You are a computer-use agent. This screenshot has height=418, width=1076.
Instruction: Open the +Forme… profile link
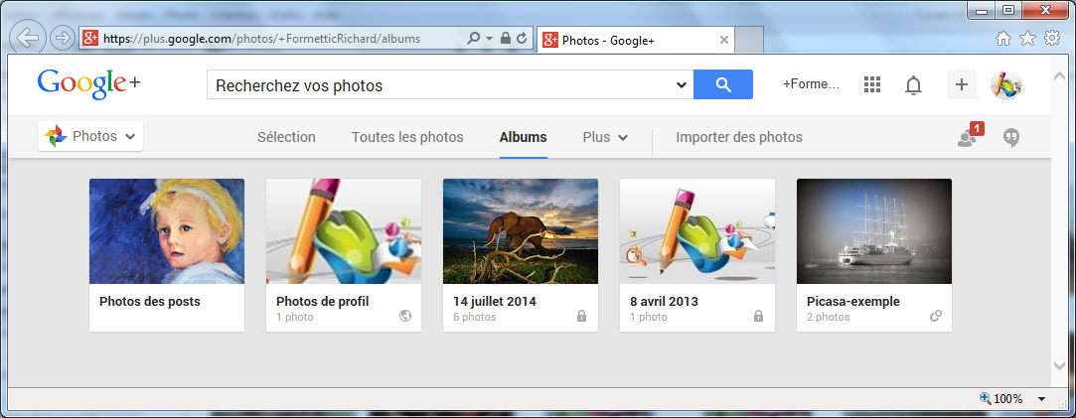pyautogui.click(x=811, y=84)
